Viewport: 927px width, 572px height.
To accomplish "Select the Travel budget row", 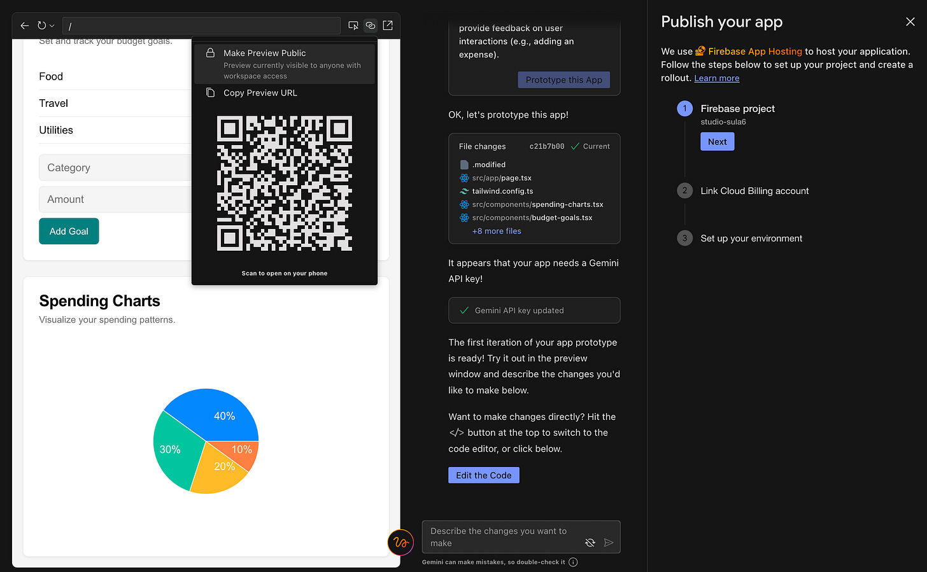I will (x=115, y=103).
